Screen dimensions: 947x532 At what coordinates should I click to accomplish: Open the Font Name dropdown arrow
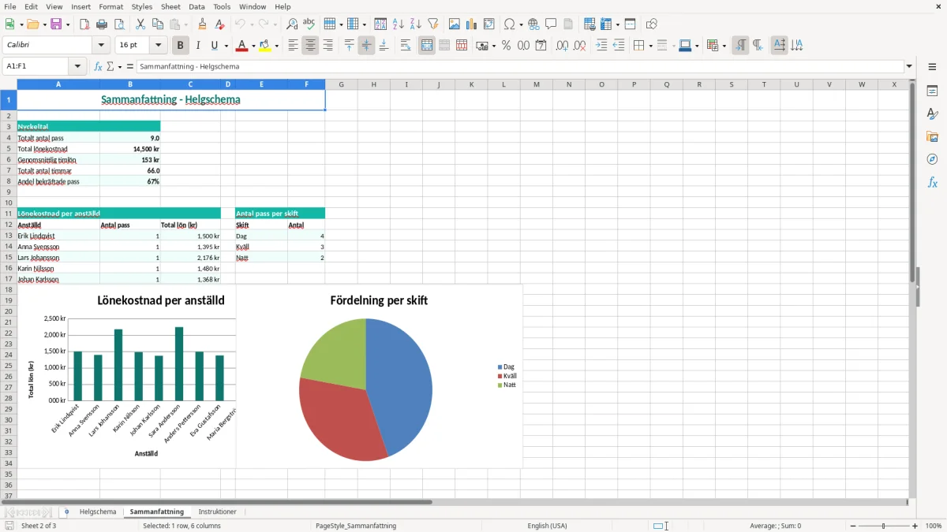(101, 46)
